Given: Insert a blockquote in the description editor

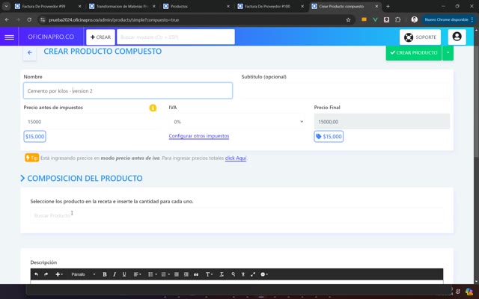Looking at the screenshot, I should click(x=196, y=274).
